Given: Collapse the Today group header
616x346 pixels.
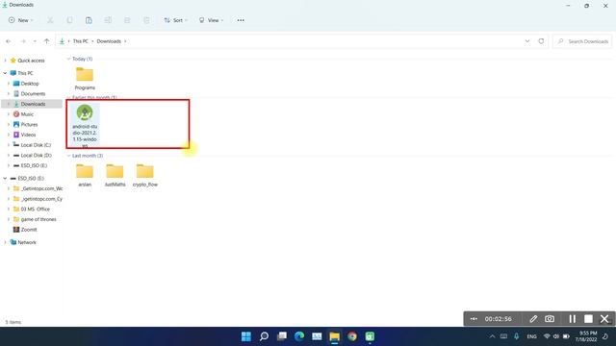Looking at the screenshot, I should 68,59.
